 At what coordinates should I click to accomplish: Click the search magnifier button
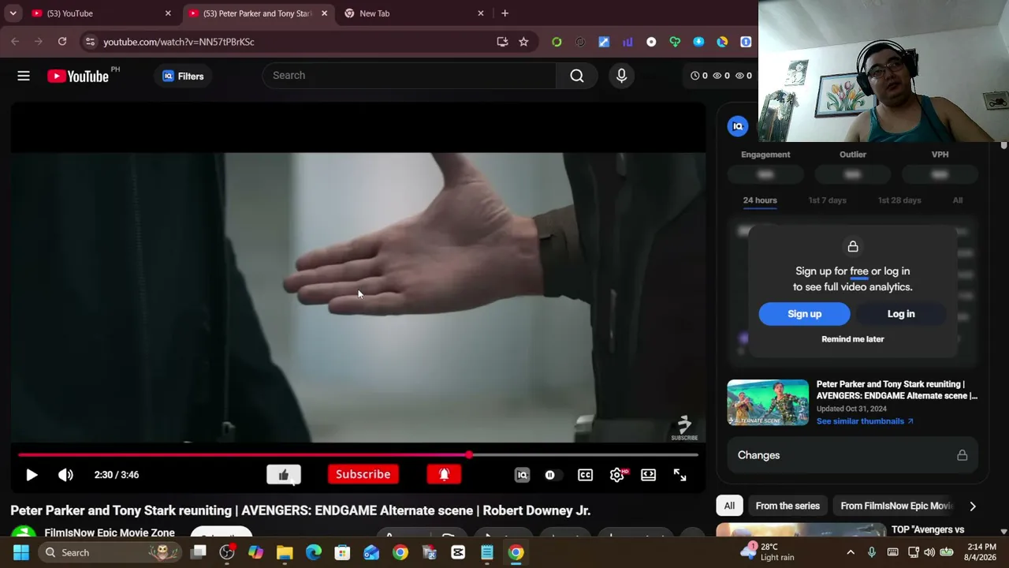pos(577,76)
